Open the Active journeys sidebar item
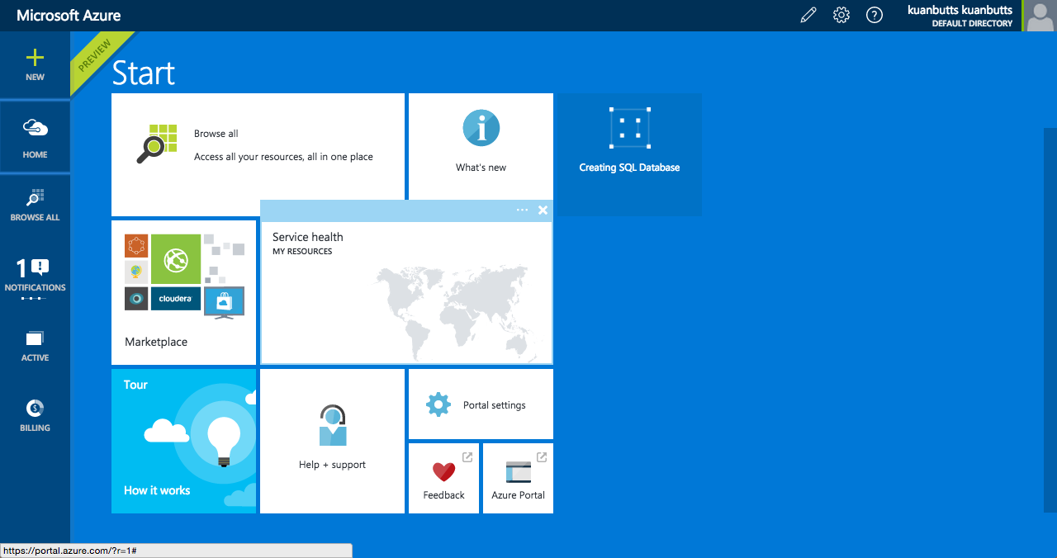This screenshot has height=558, width=1057. 35,346
